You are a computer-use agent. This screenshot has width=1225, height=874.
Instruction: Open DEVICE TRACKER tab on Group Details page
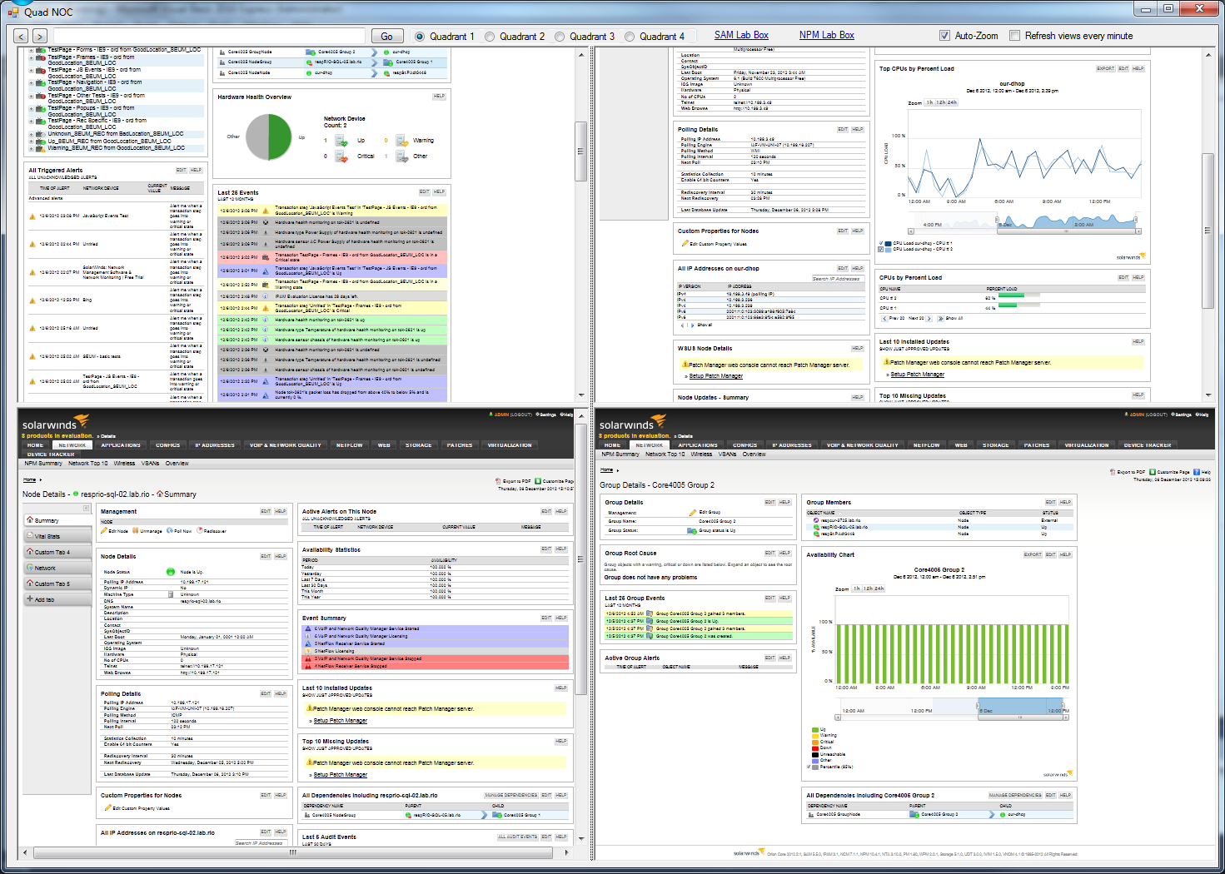click(1148, 445)
